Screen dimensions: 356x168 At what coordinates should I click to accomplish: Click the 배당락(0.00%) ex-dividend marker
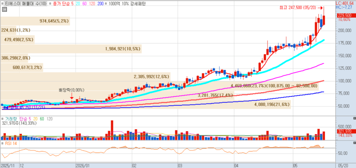(x=71, y=90)
